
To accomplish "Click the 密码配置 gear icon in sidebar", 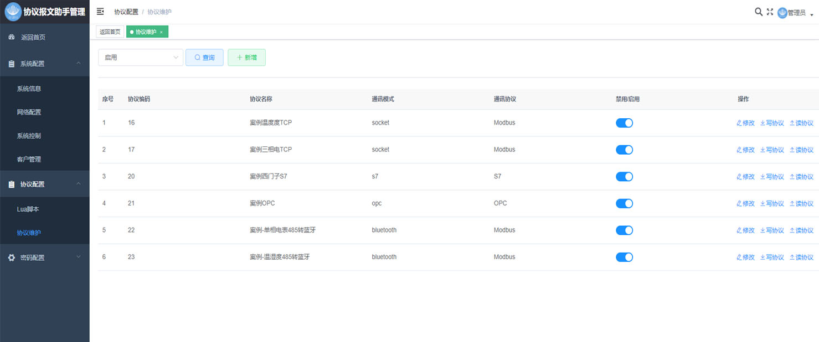I will 12,257.
